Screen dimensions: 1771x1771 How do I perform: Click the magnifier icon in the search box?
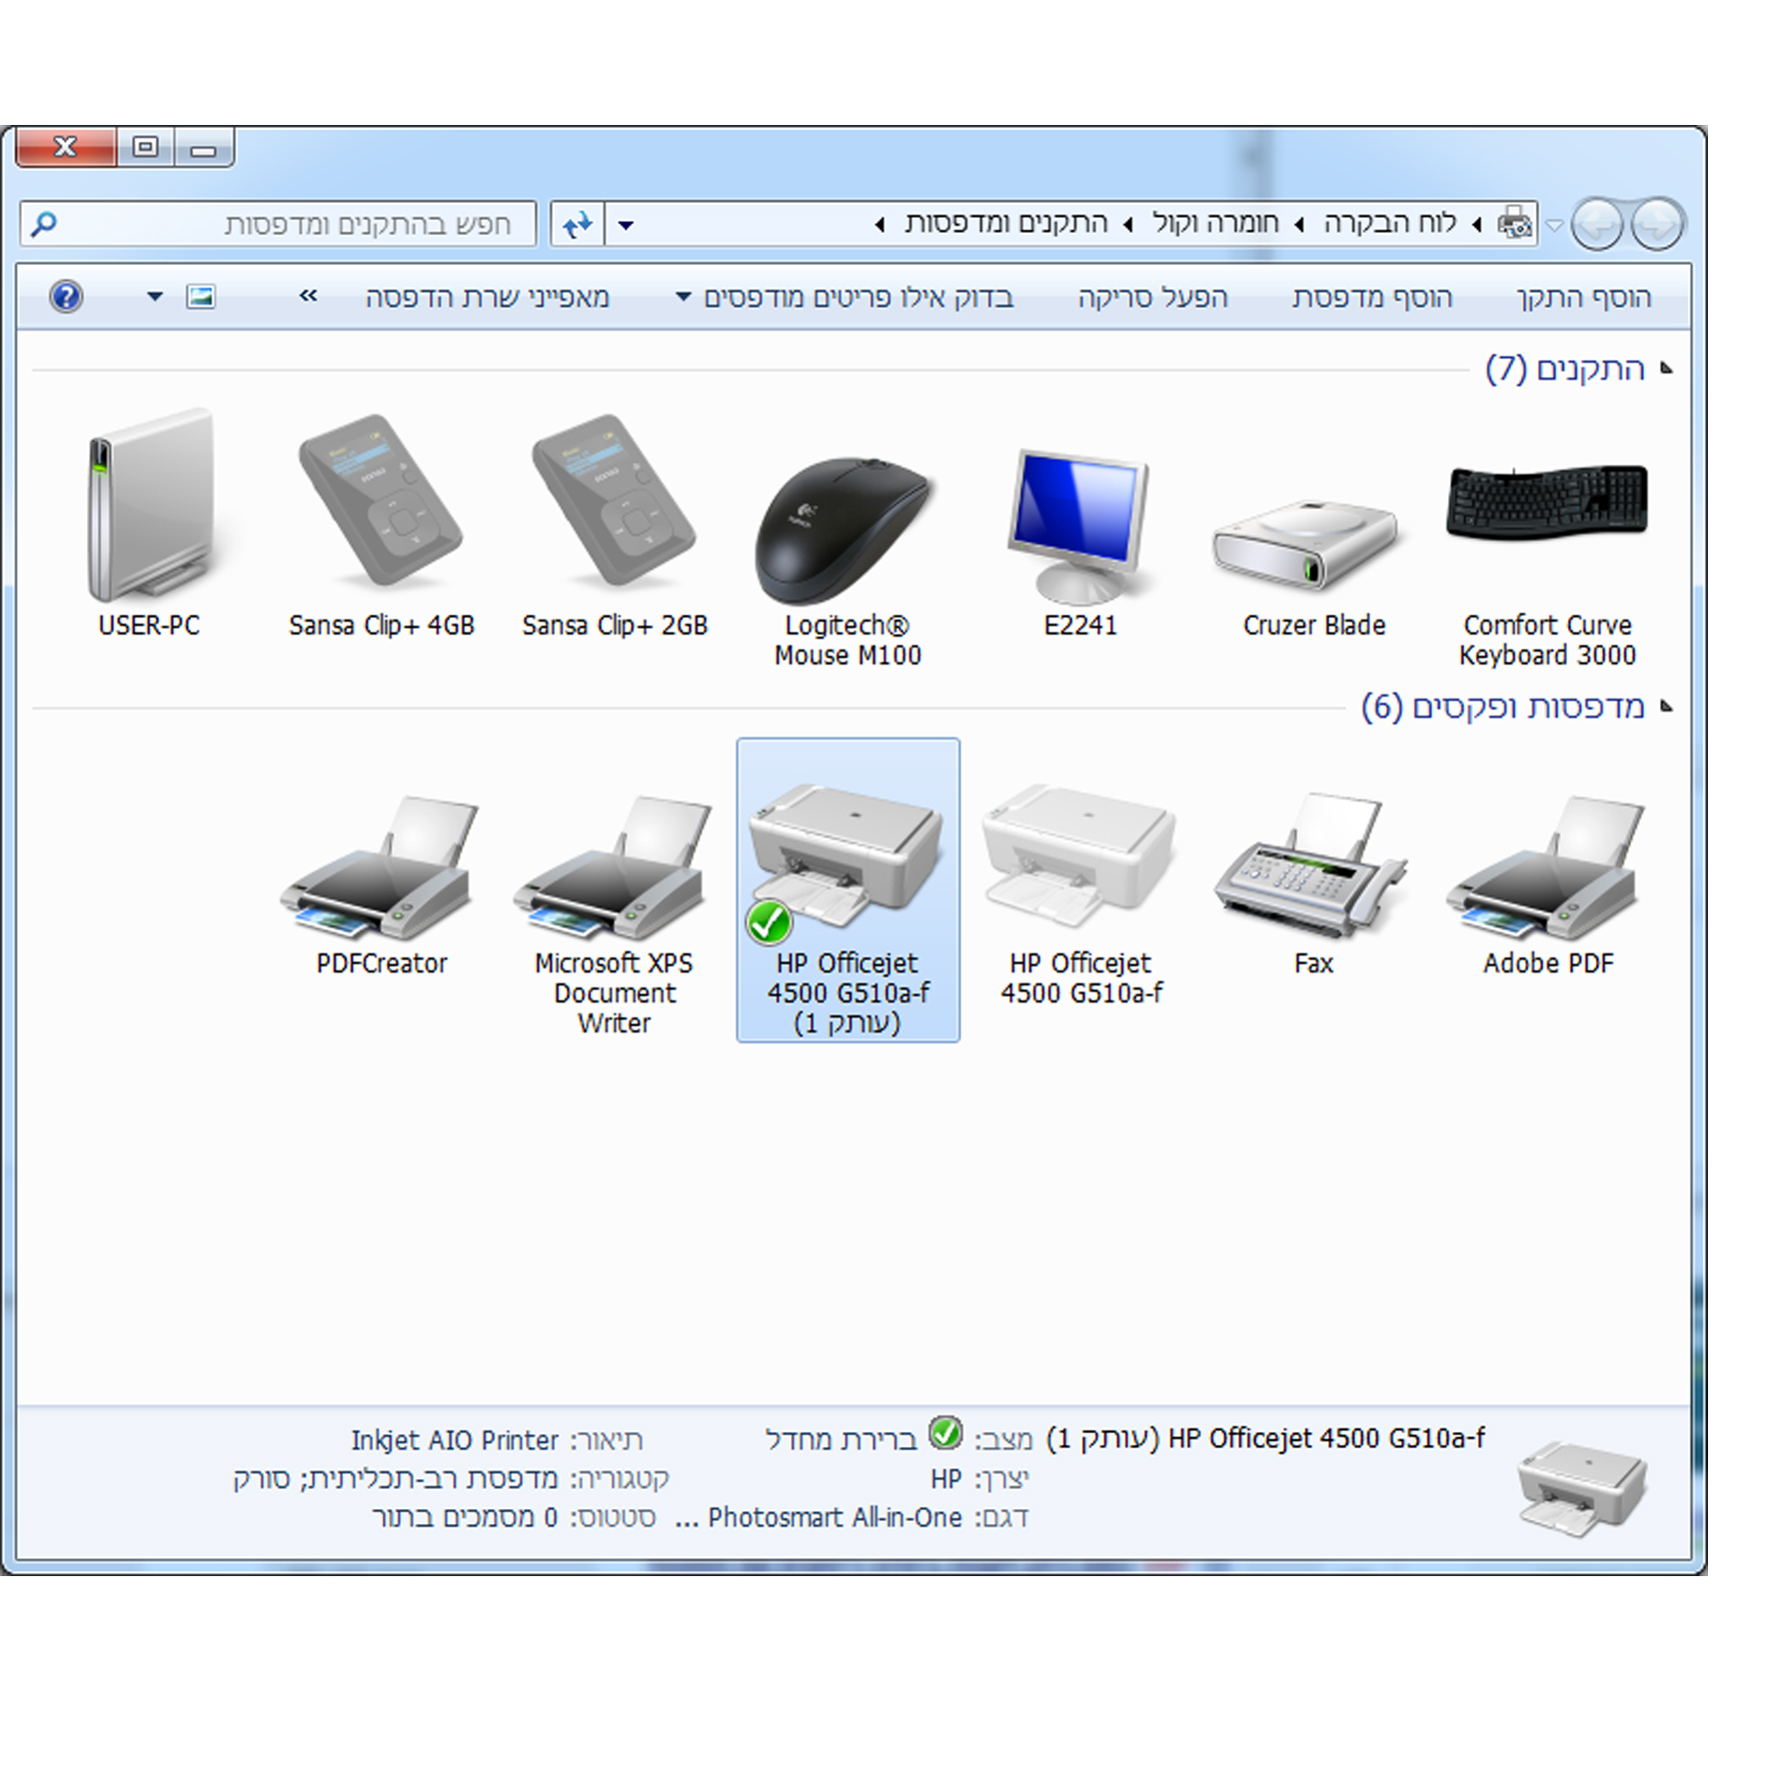coord(43,224)
